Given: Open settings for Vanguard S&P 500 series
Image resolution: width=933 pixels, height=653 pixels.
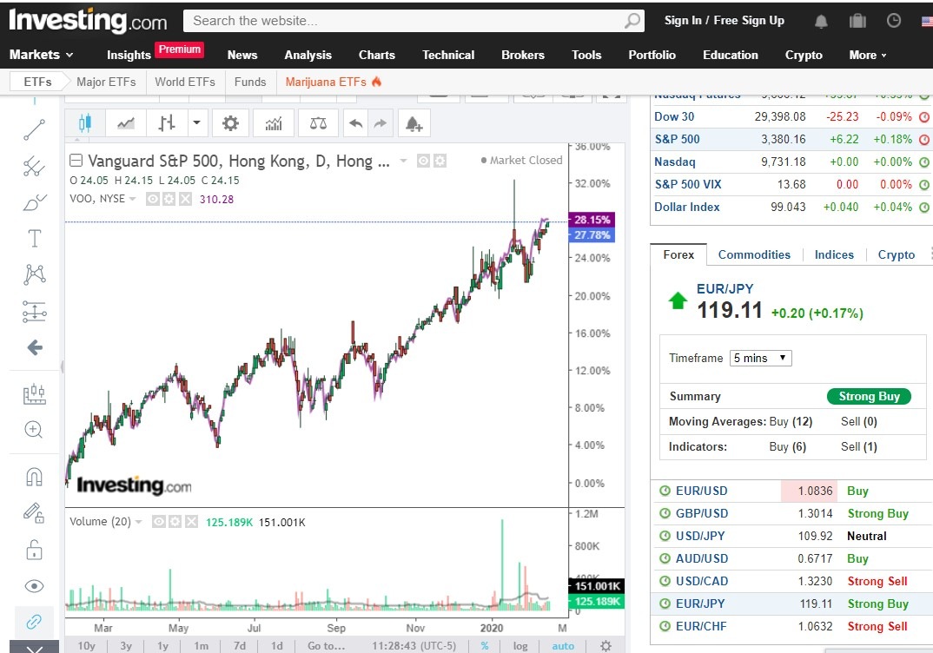Looking at the screenshot, I should pyautogui.click(x=440, y=161).
